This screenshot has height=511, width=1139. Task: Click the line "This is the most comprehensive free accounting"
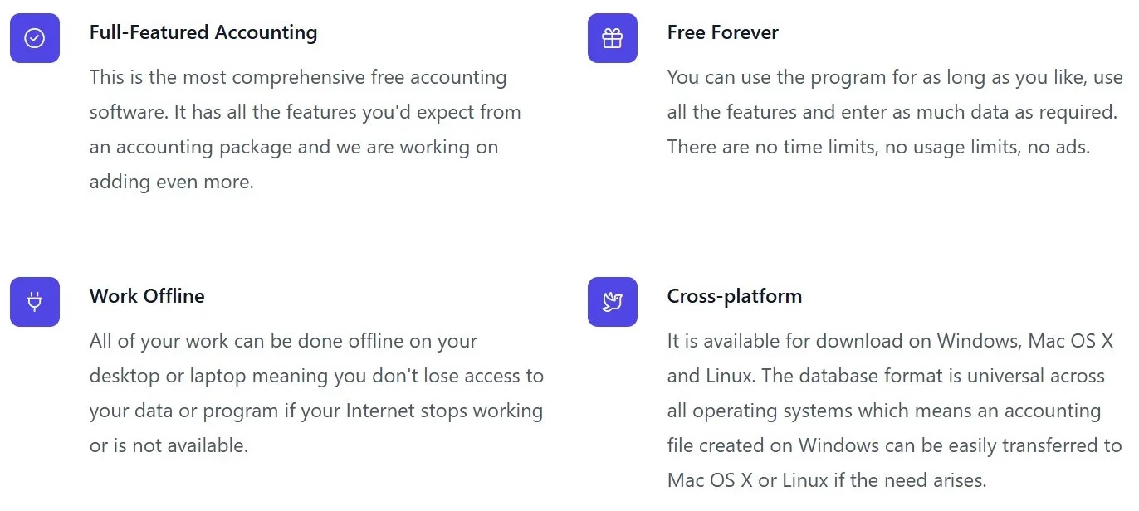point(298,78)
